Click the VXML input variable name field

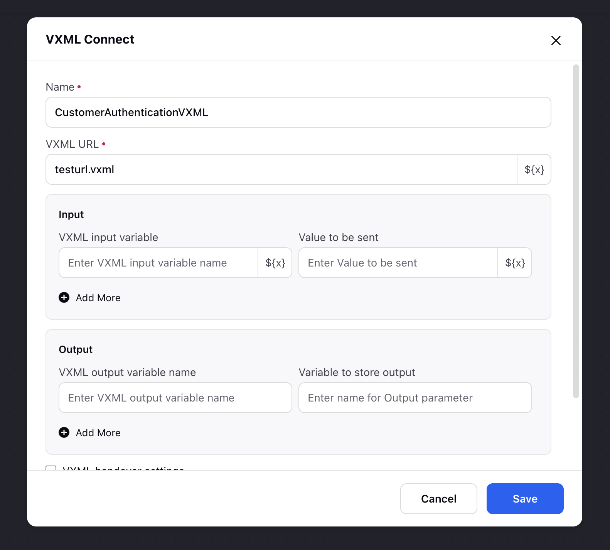(x=158, y=263)
